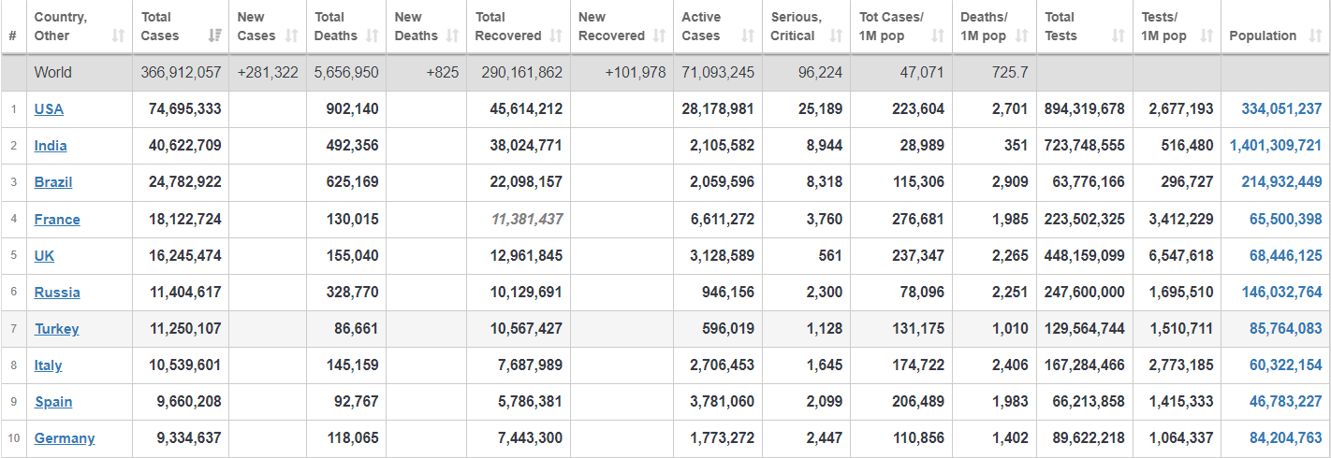Open the USA country link
This screenshot has height=458, width=1331.
point(49,109)
